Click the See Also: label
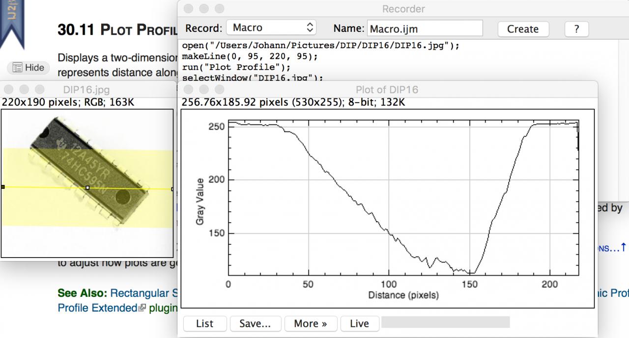 click(x=83, y=293)
